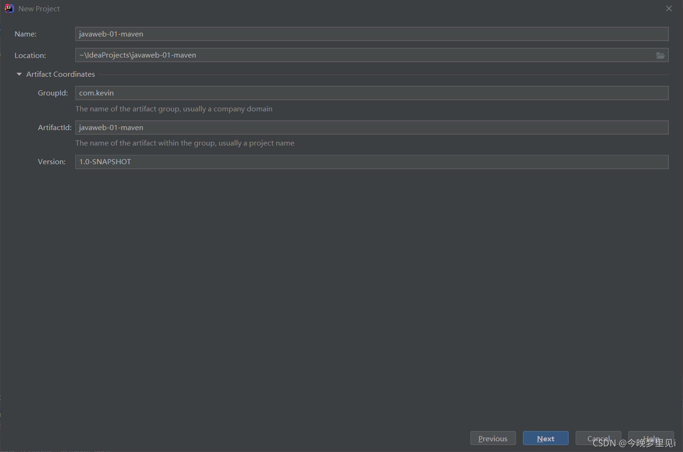
Task: Open Help for the dialog
Action: [651, 438]
